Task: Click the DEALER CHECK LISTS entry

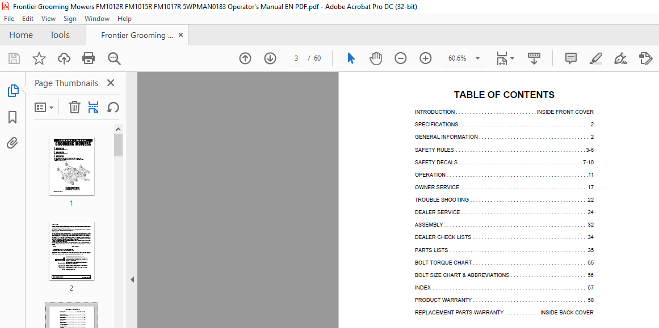Action: tap(504, 237)
